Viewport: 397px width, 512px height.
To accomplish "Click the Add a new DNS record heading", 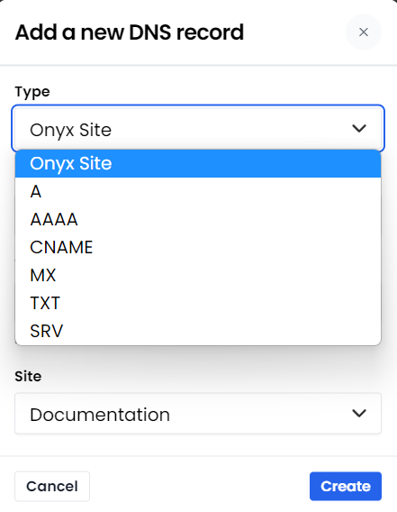I will tap(130, 32).
